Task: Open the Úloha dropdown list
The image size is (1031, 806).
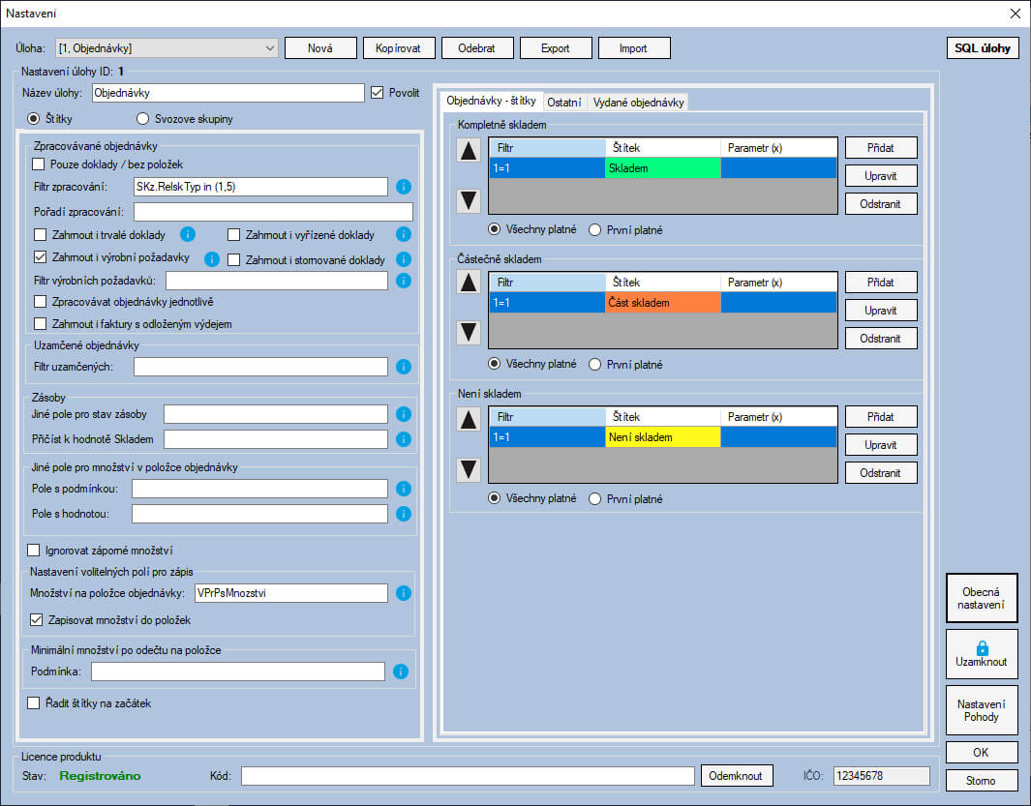Action: coord(269,47)
